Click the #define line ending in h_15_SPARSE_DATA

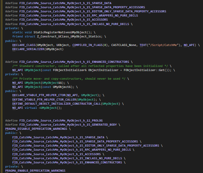click(x=58, y=3)
